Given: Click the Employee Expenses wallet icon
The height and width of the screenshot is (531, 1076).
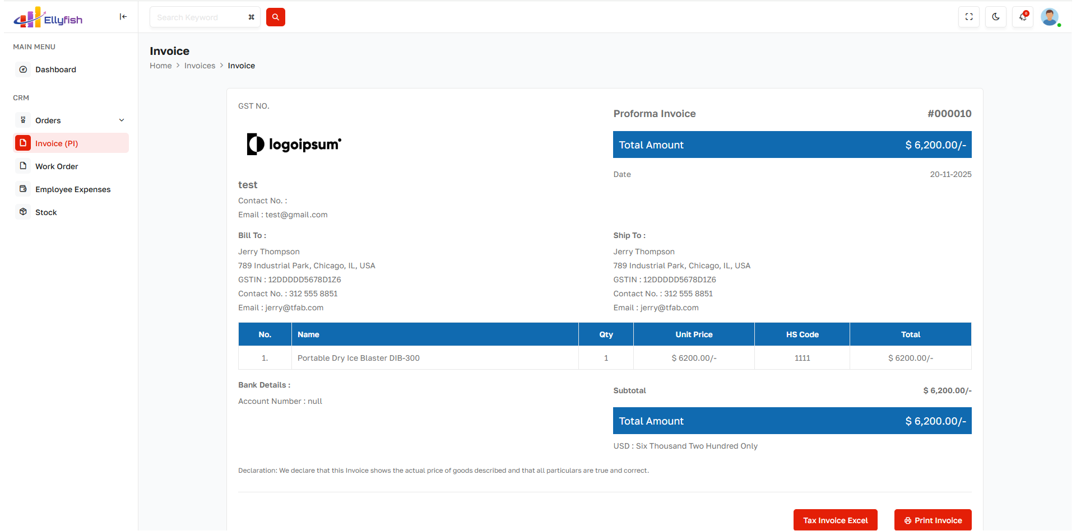Looking at the screenshot, I should pyautogui.click(x=23, y=189).
